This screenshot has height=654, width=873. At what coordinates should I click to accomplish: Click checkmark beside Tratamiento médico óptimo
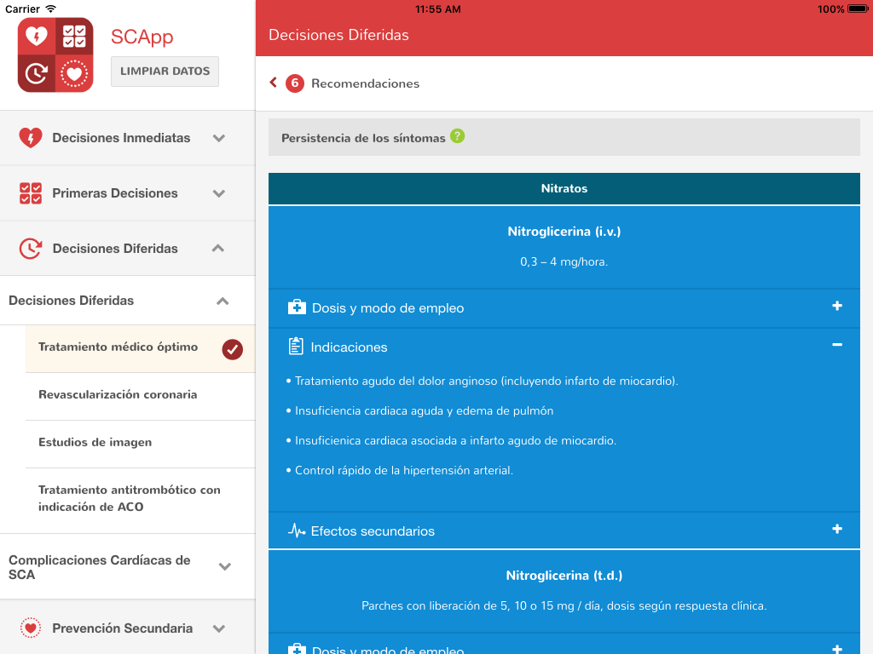pyautogui.click(x=232, y=349)
